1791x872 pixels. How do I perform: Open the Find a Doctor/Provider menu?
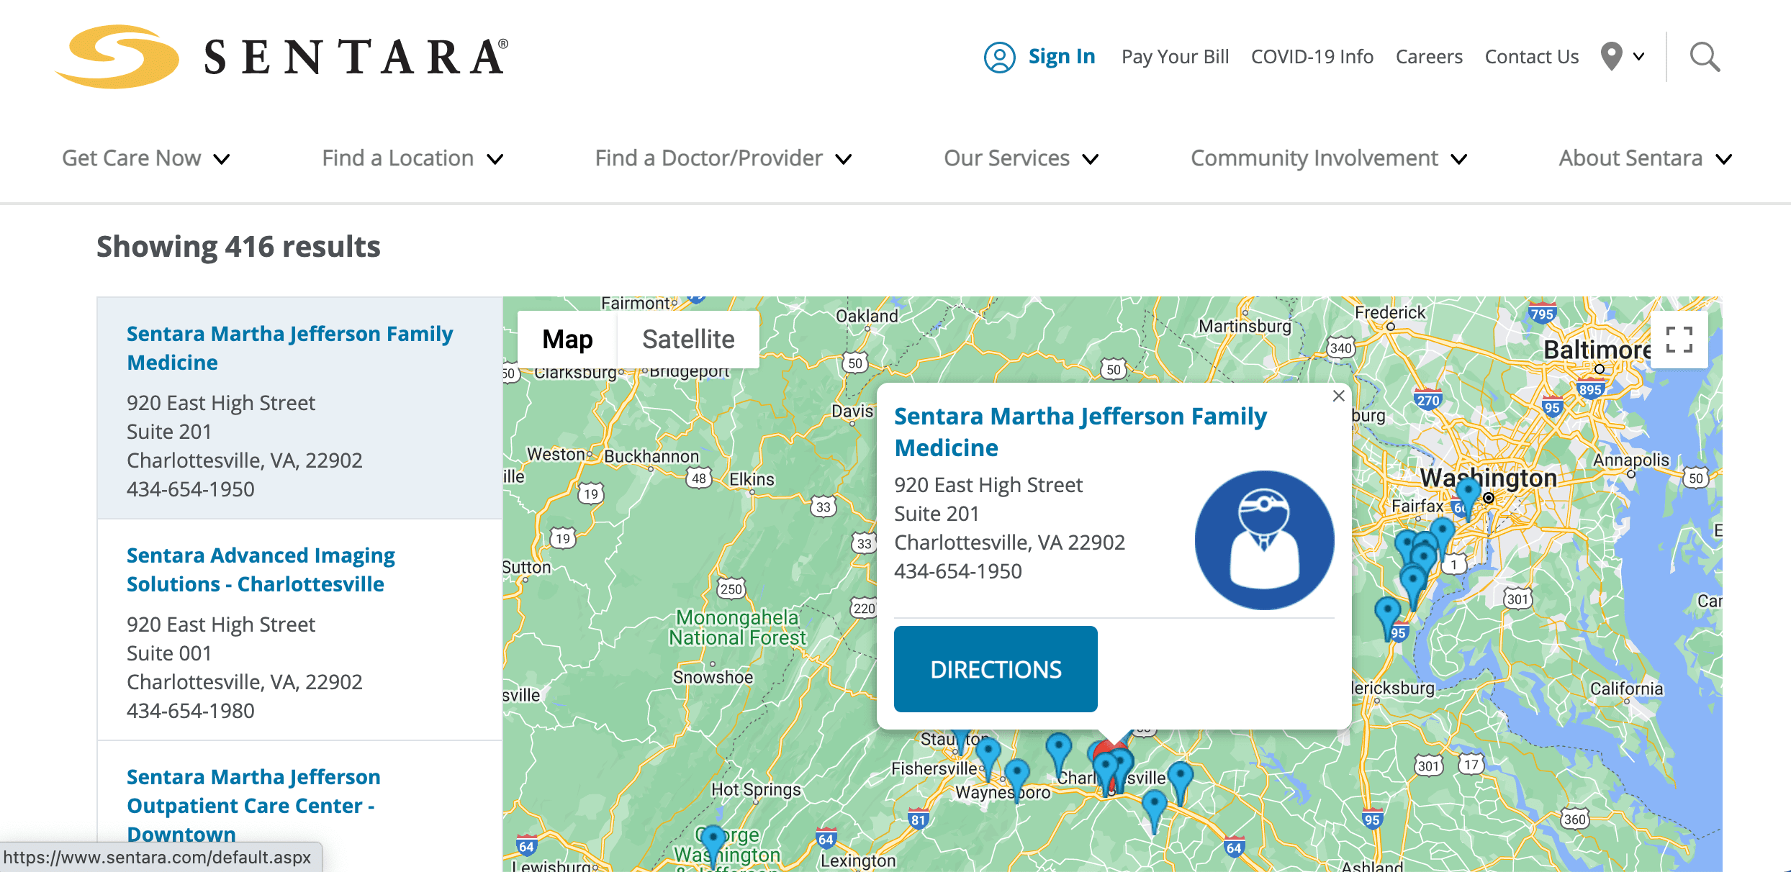[x=723, y=158]
